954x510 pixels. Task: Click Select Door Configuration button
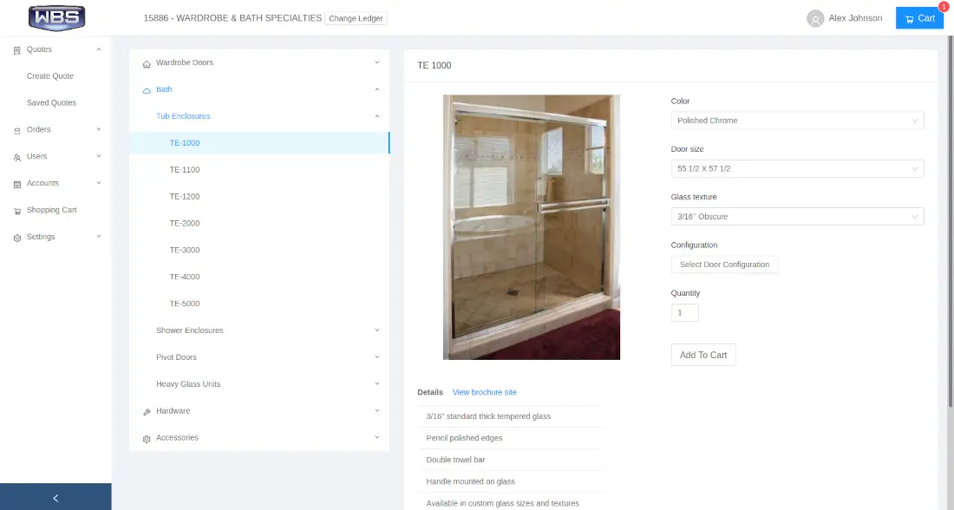pyautogui.click(x=724, y=265)
